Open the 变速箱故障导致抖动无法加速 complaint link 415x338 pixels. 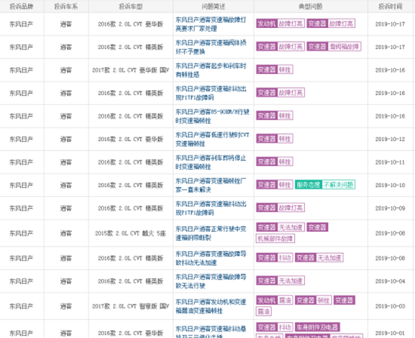click(211, 258)
